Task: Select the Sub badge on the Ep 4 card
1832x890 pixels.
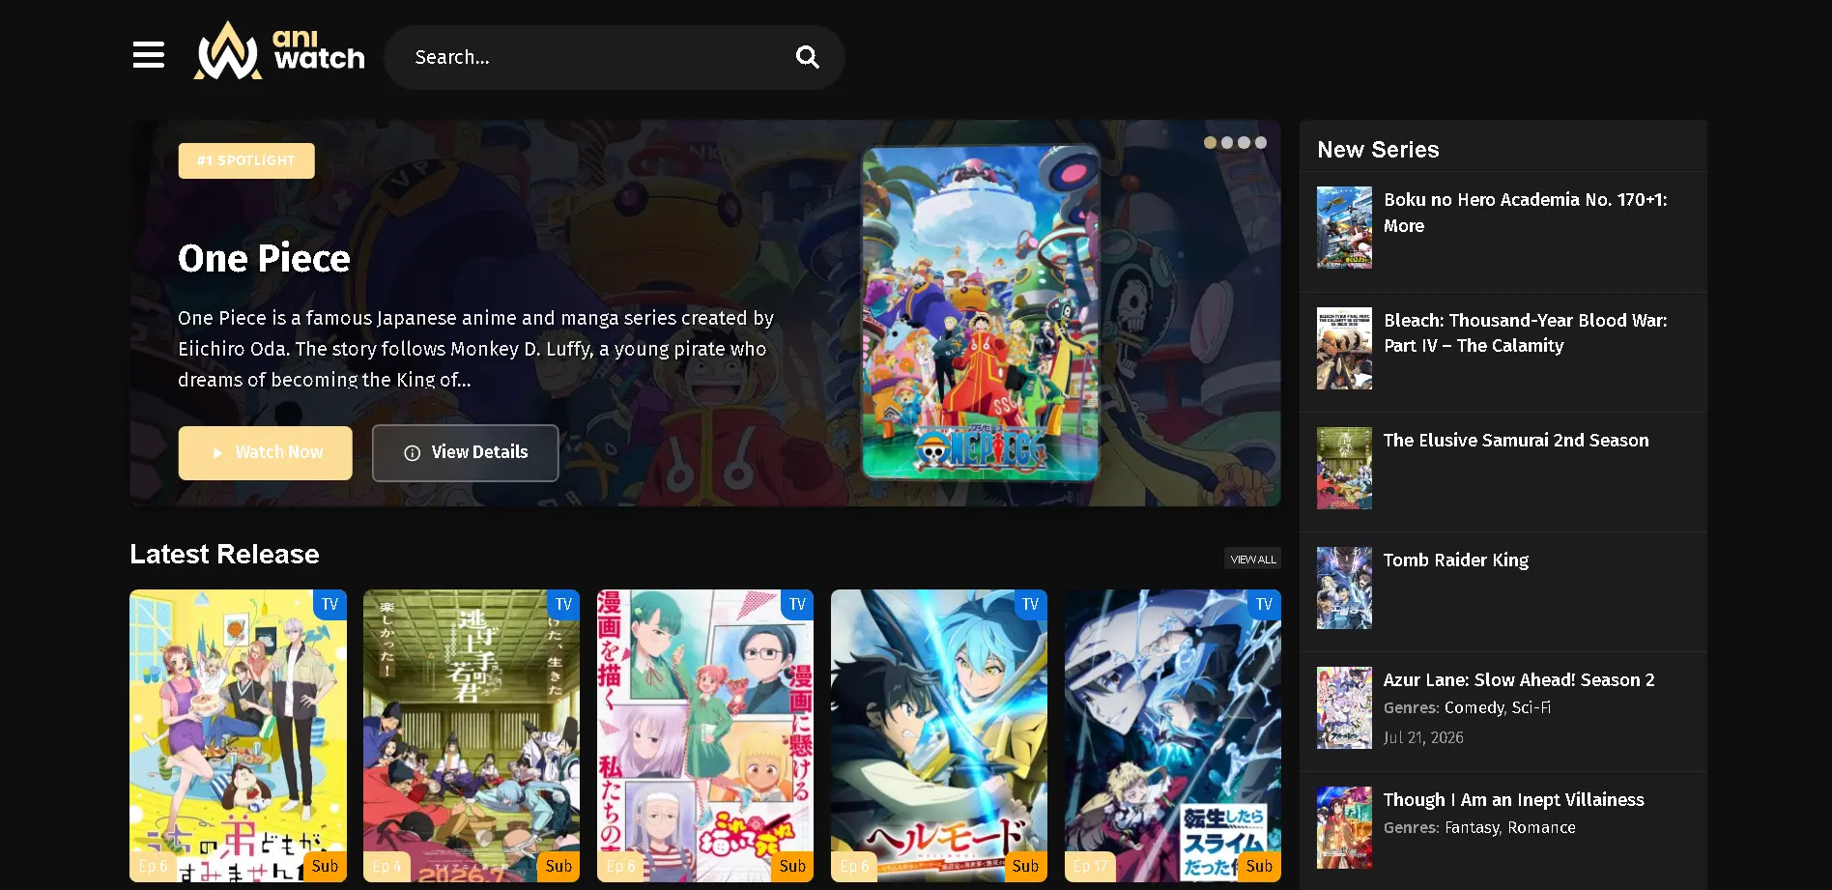Action: [x=558, y=866]
